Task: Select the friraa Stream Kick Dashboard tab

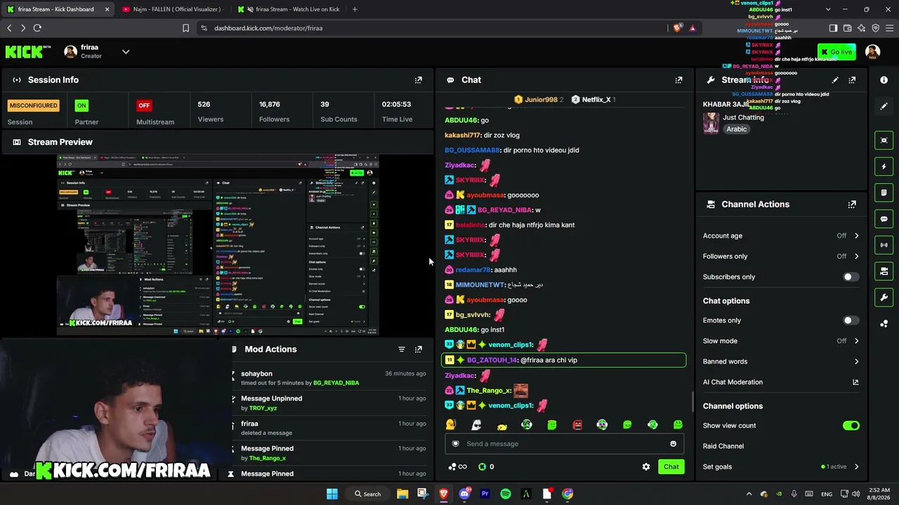Action: click(58, 9)
